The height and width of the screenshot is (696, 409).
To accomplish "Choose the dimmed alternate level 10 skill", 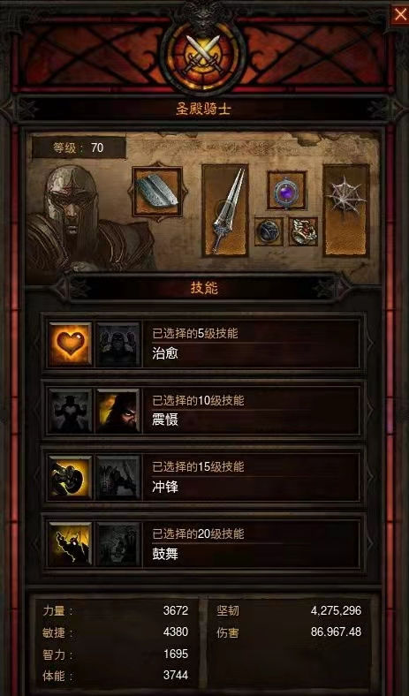I will [x=70, y=411].
